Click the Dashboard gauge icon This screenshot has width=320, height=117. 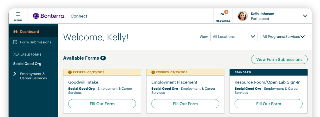click(15, 32)
